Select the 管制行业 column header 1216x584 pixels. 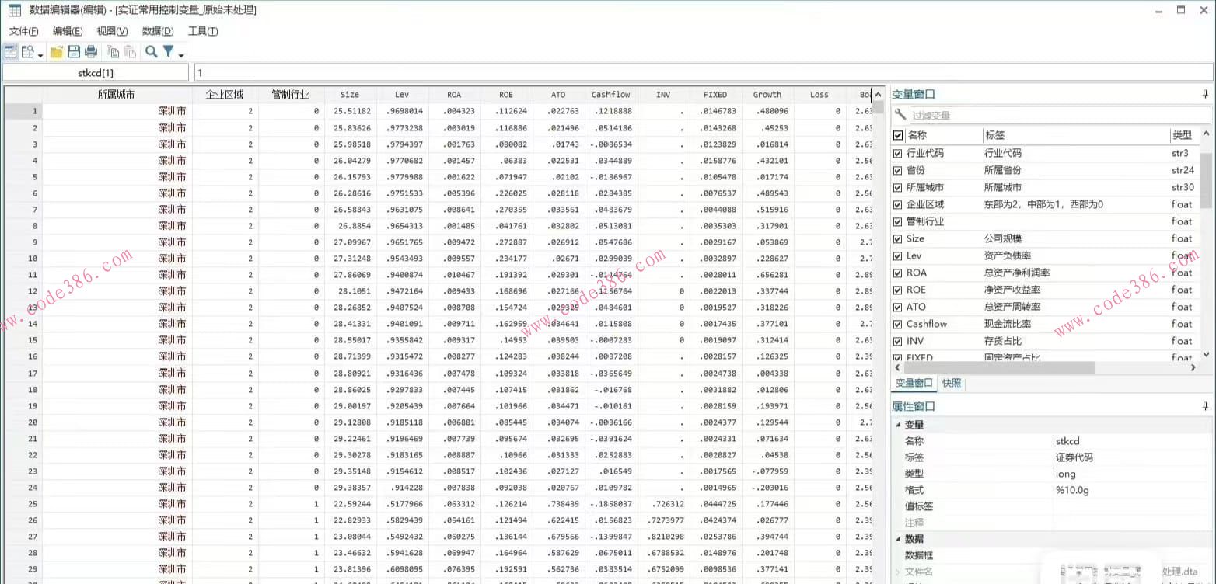tap(291, 95)
